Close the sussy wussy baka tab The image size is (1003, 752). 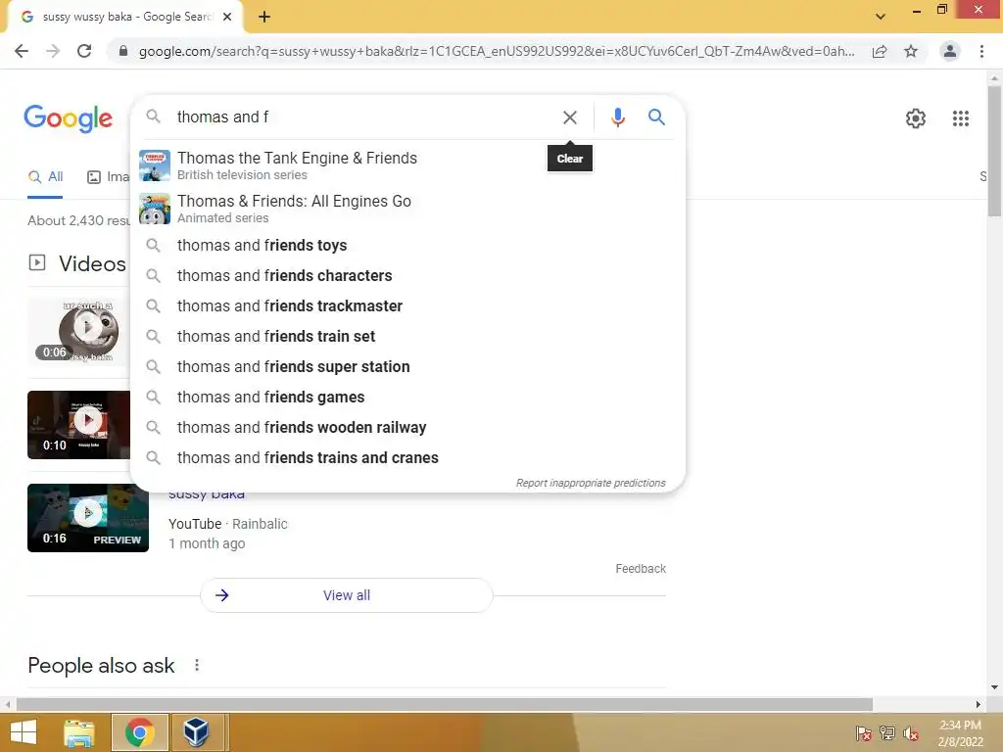(227, 17)
